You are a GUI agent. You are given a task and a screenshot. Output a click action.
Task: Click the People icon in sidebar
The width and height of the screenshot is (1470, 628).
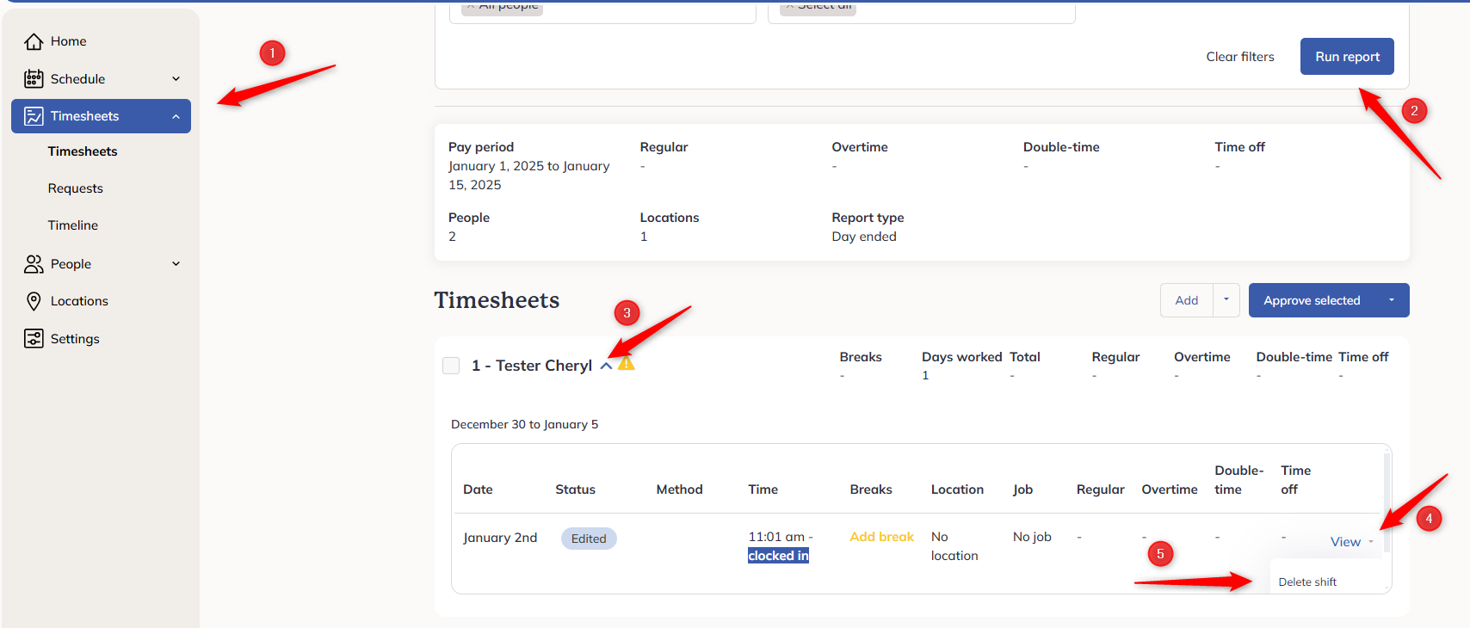(x=34, y=264)
